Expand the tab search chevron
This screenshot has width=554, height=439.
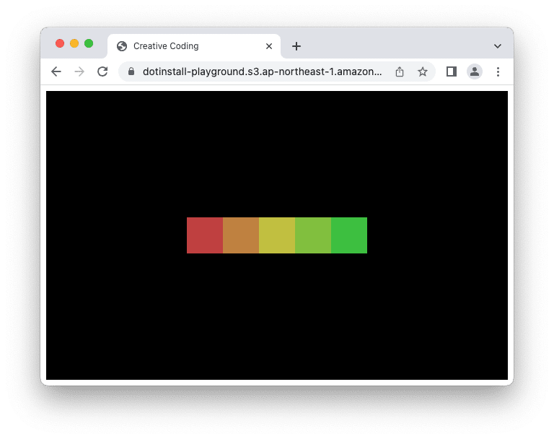498,46
